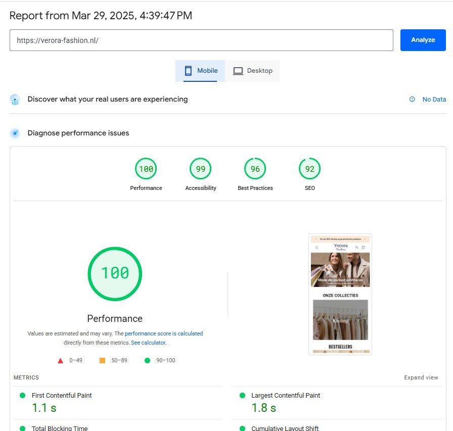
Task: Select the SEO score circle showing 92
Action: tap(309, 169)
